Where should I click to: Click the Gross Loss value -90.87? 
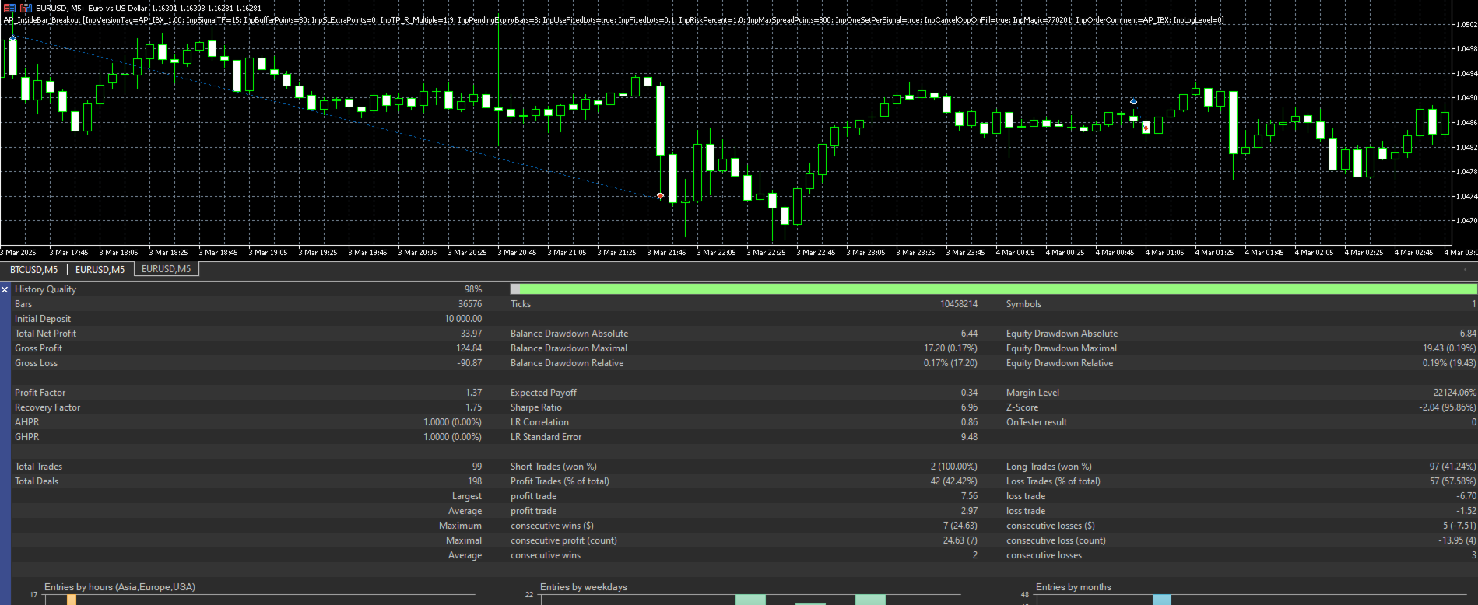point(470,363)
